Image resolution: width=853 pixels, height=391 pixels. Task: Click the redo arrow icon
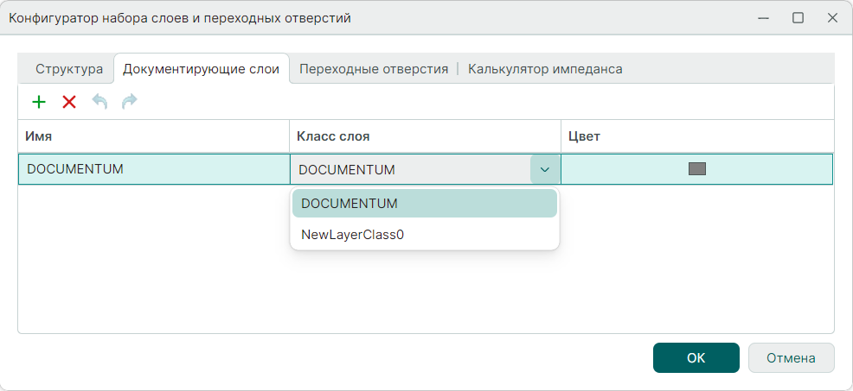(x=129, y=102)
